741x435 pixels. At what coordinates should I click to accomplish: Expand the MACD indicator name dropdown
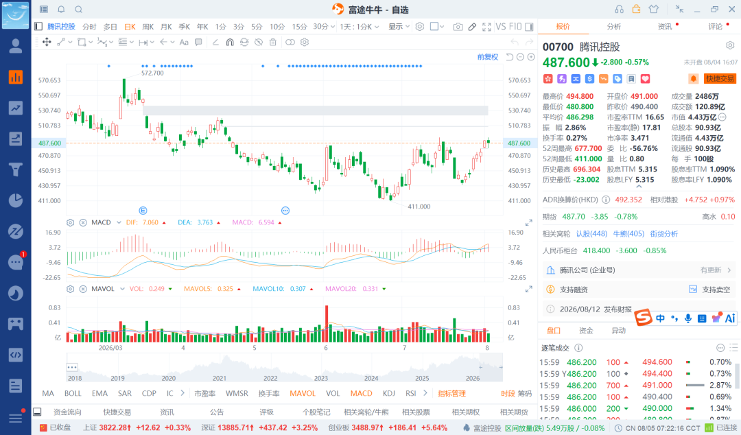119,222
